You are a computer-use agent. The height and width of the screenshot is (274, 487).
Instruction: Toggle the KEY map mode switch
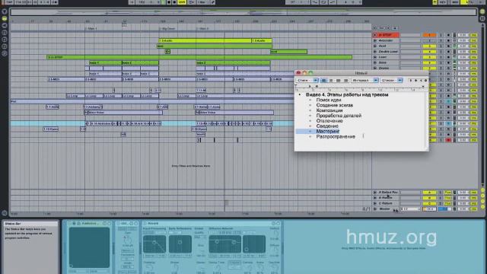tap(442, 2)
